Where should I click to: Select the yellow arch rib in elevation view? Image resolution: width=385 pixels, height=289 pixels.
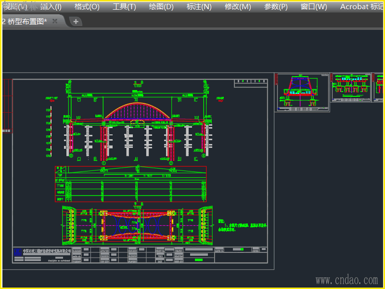click(138, 104)
